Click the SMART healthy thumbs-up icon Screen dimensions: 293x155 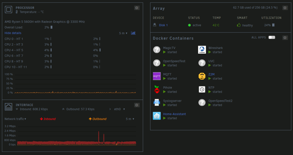pyautogui.click(x=239, y=25)
